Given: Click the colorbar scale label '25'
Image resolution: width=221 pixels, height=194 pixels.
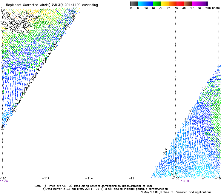Looking at the screenshot, I should 169,8.
